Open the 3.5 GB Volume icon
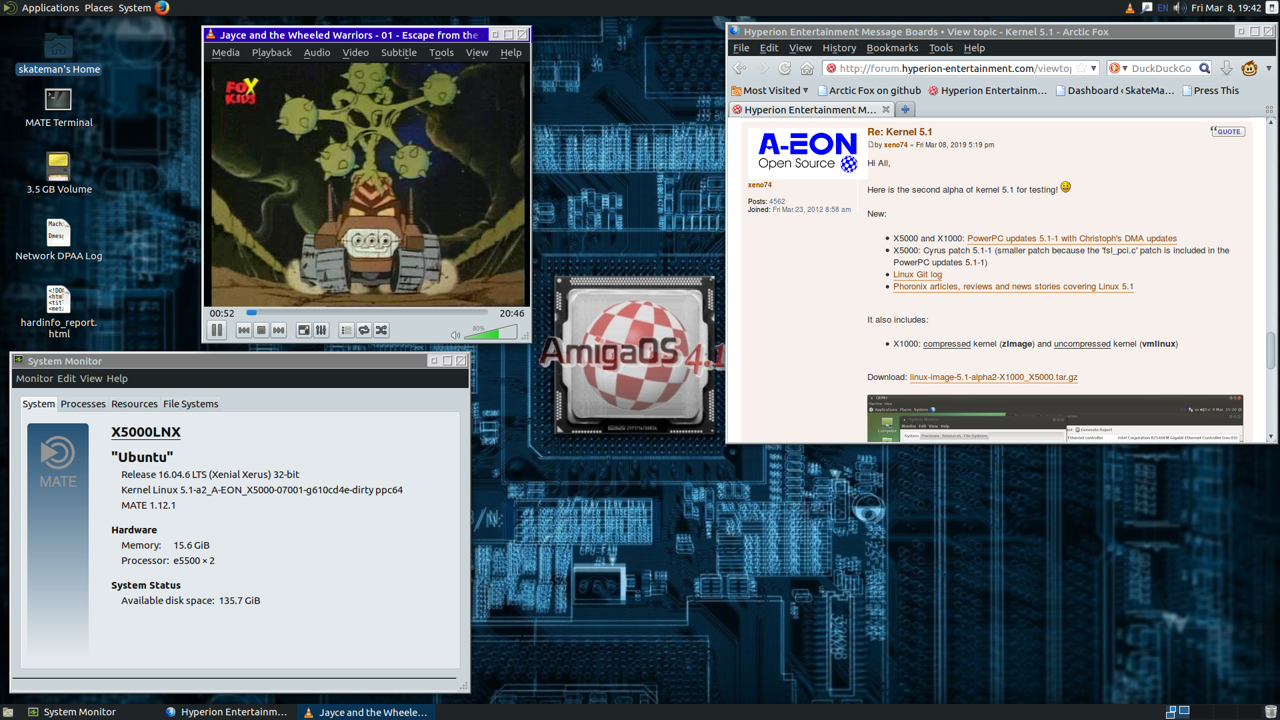1280x720 pixels. 59,173
